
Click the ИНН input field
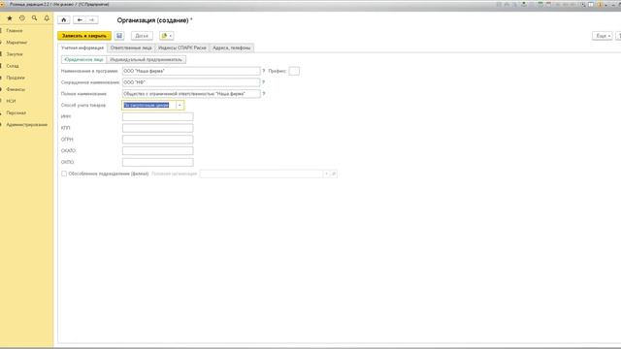coord(157,116)
